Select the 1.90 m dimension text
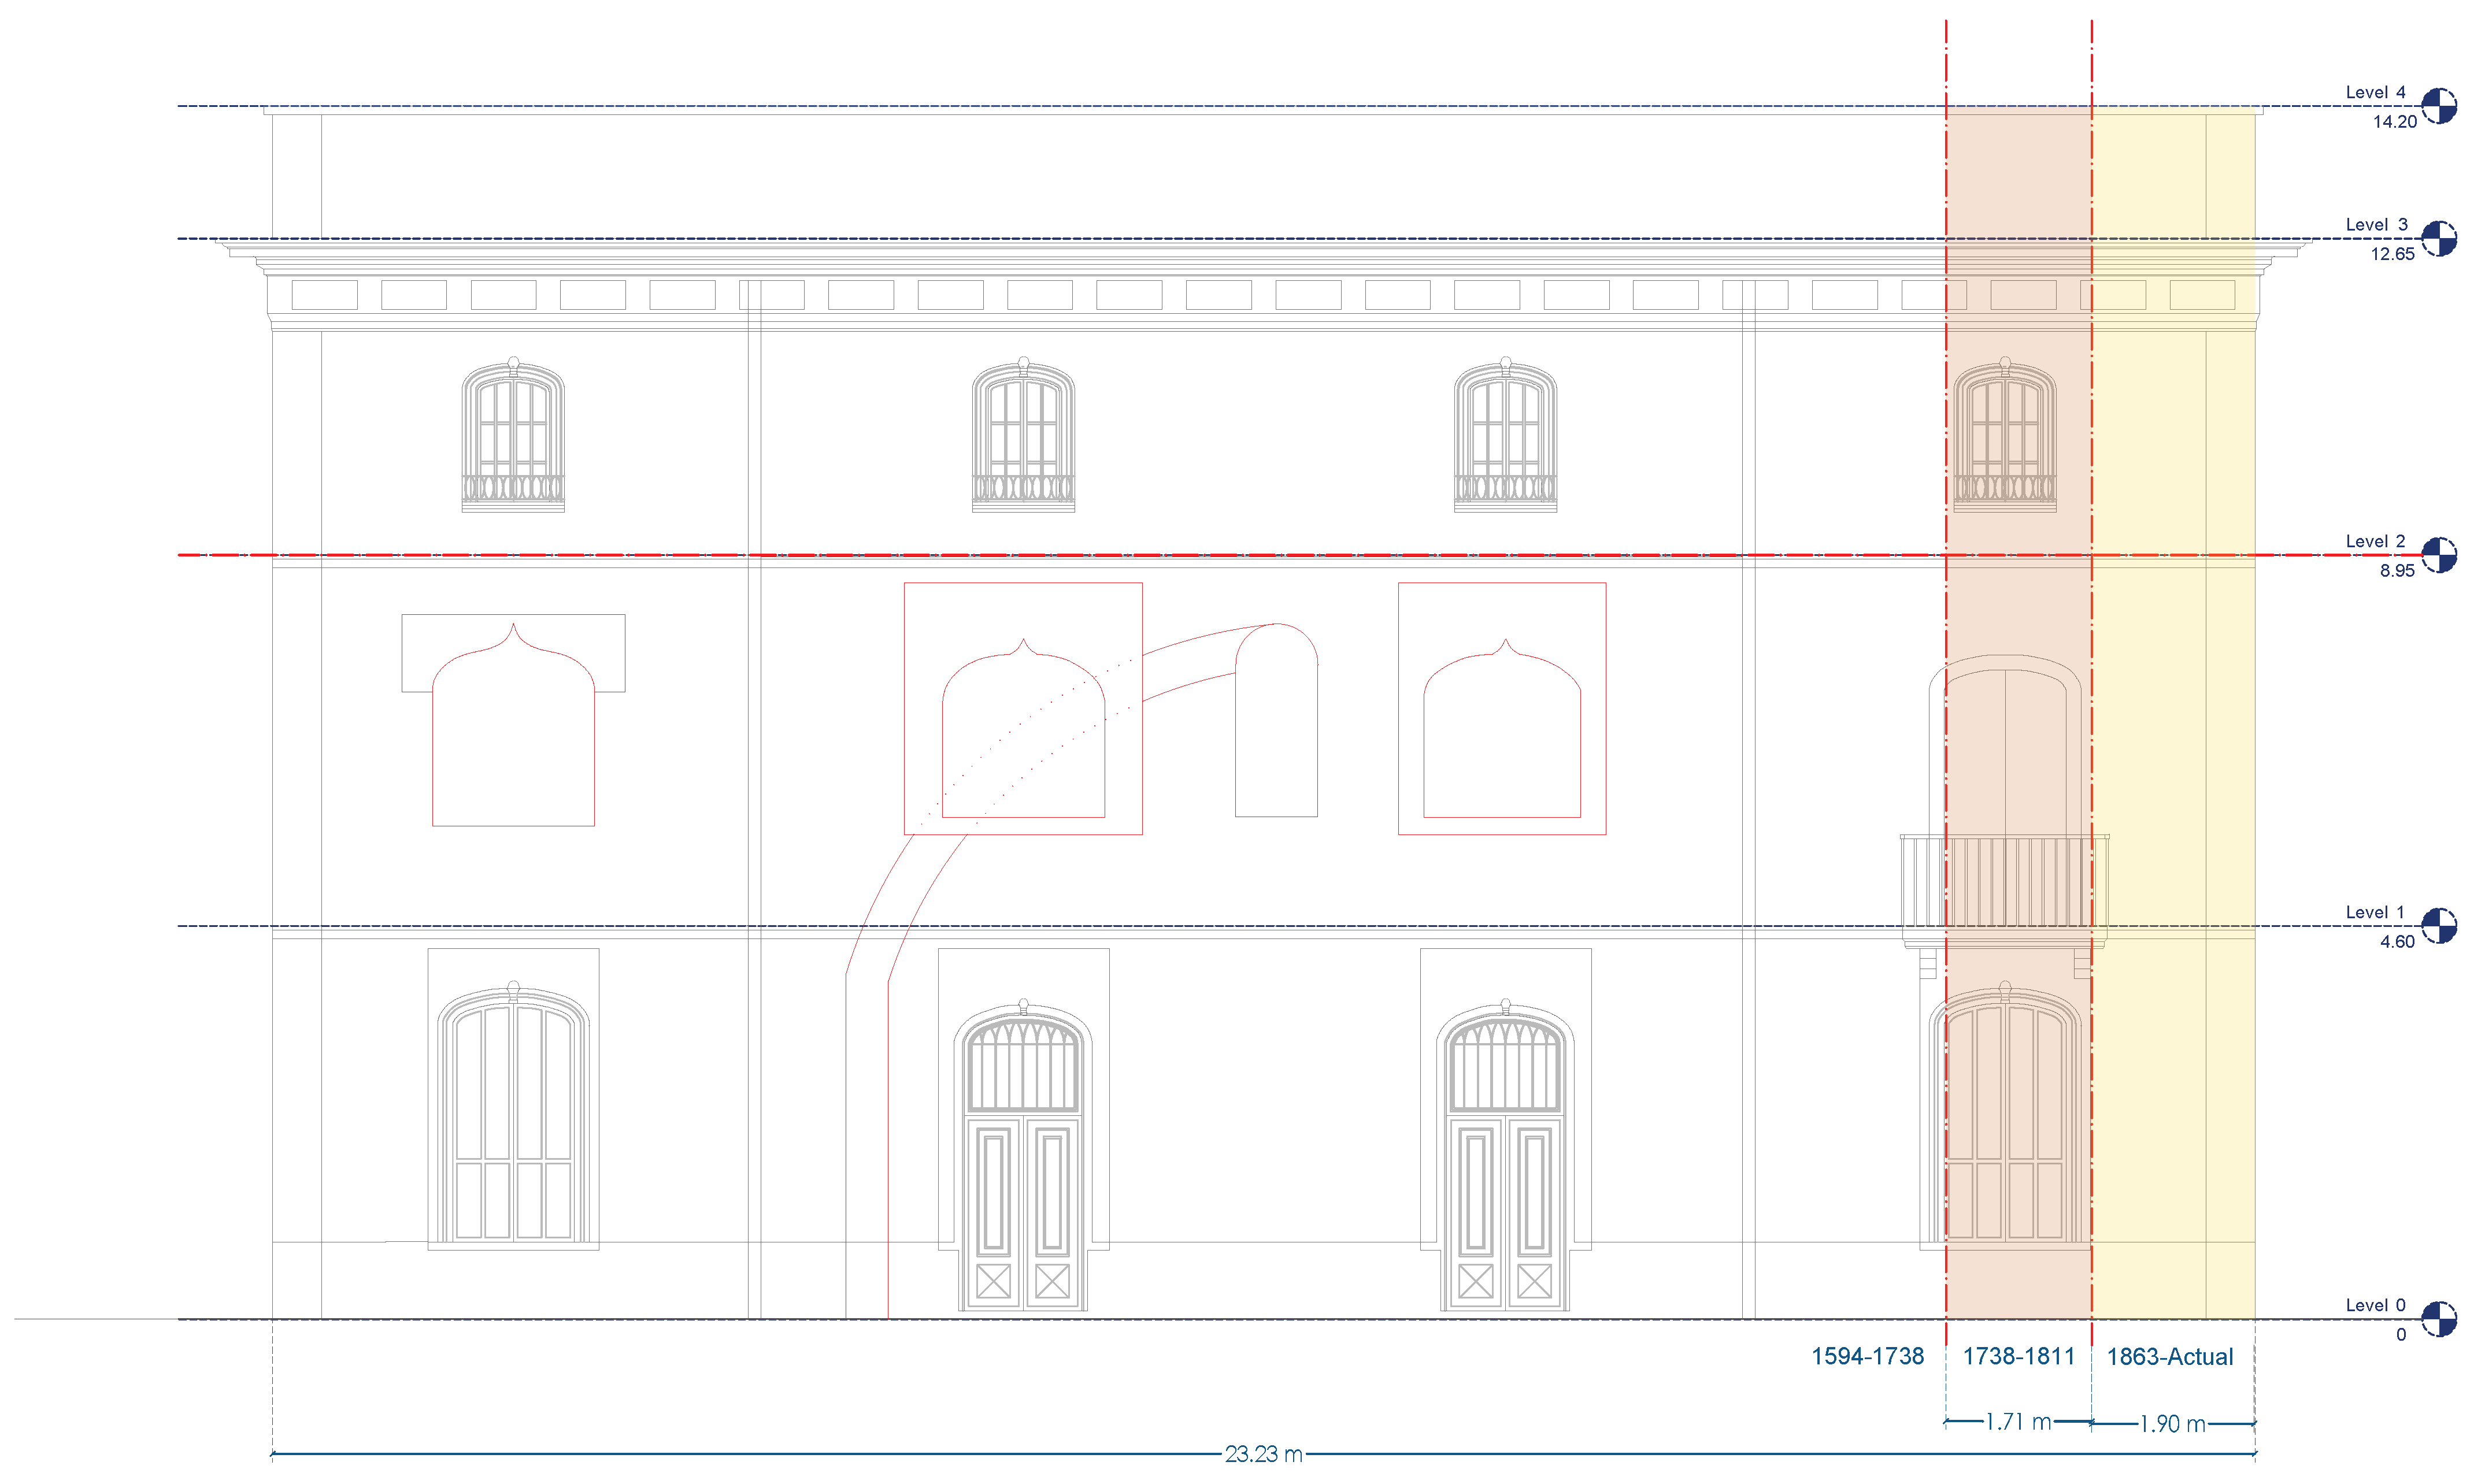The width and height of the screenshot is (2474, 1484). point(2172,1424)
